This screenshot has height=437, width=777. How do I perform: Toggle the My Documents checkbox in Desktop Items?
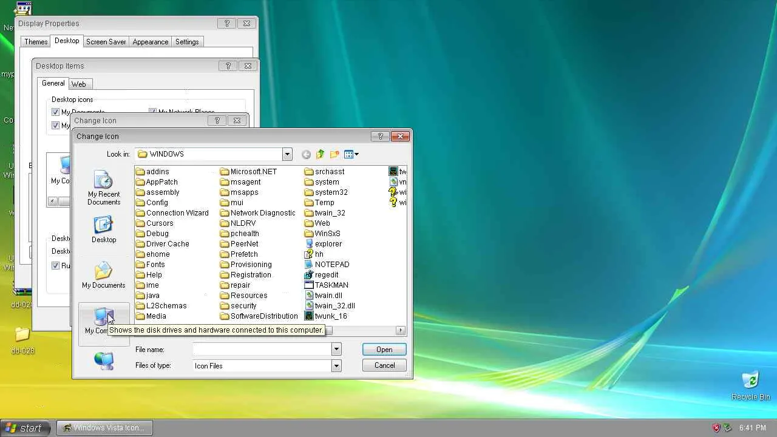pos(56,112)
